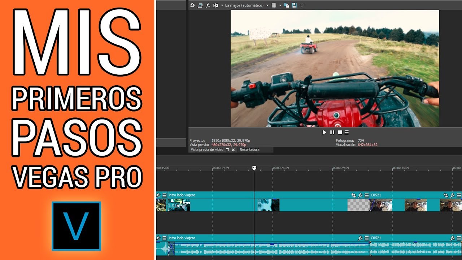Select the transparent checkerboard thumbnail in video clip
Viewport: 462px width, 260px height.
358,205
